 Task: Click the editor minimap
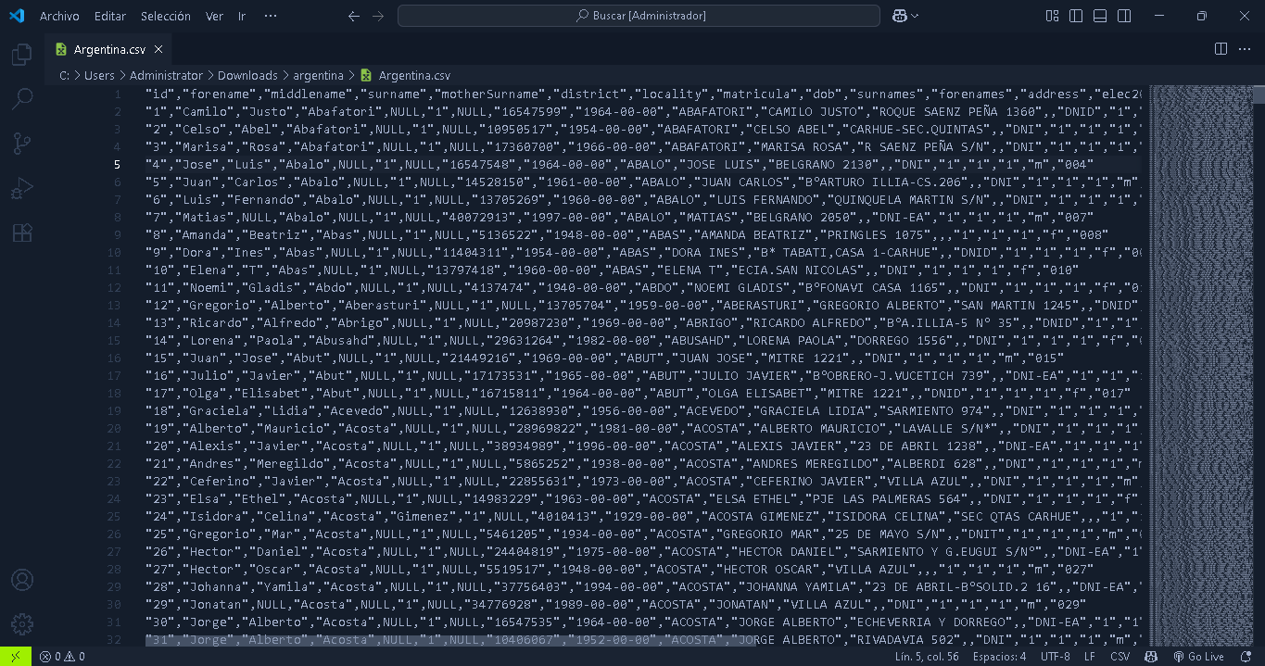coord(1200,365)
